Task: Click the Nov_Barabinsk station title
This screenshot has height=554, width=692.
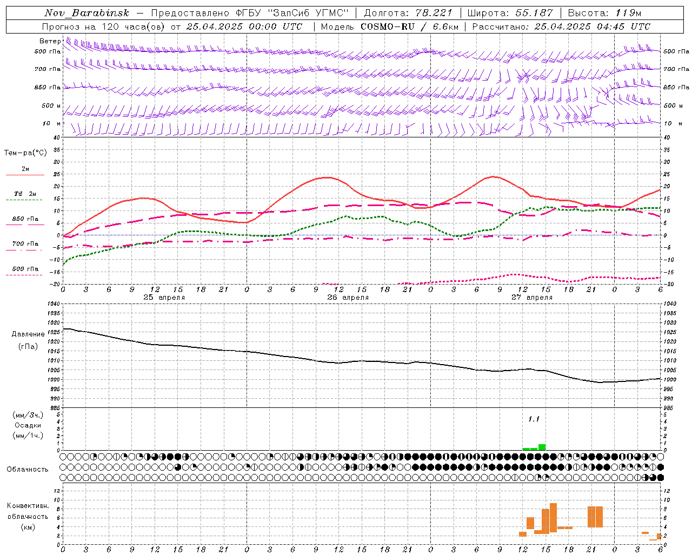Action: tap(86, 13)
